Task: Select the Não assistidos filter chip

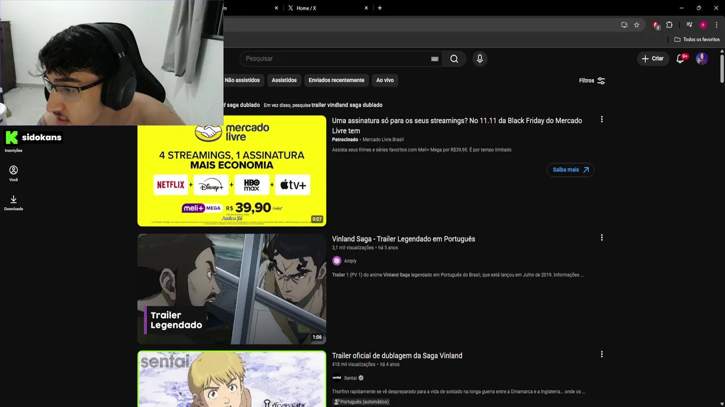Action: pyautogui.click(x=242, y=80)
